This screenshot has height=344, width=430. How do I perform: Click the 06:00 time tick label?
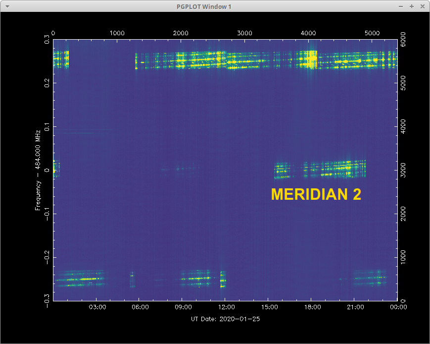coord(140,307)
